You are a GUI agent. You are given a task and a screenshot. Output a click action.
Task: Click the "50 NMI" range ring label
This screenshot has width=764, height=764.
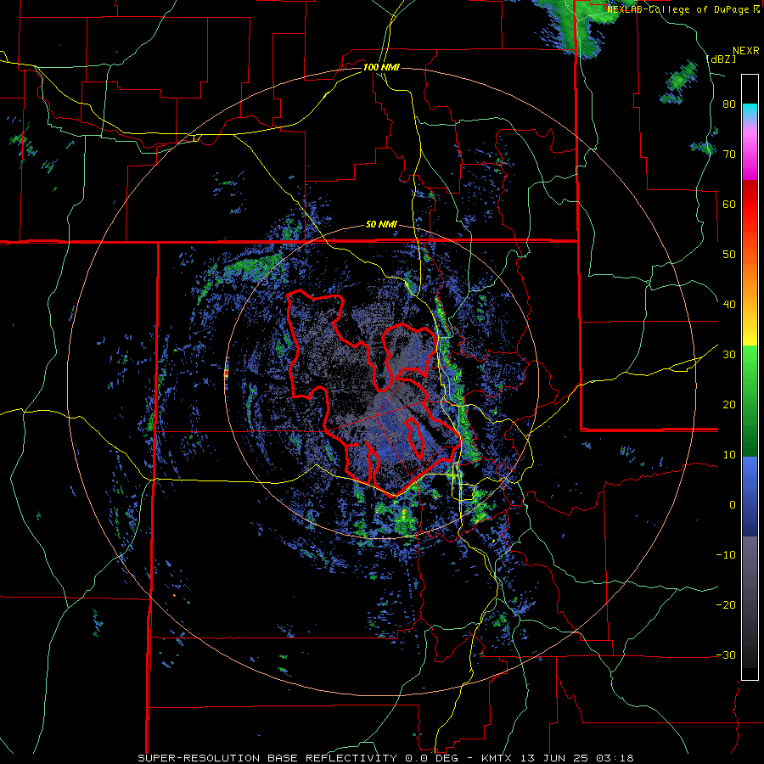pos(381,225)
